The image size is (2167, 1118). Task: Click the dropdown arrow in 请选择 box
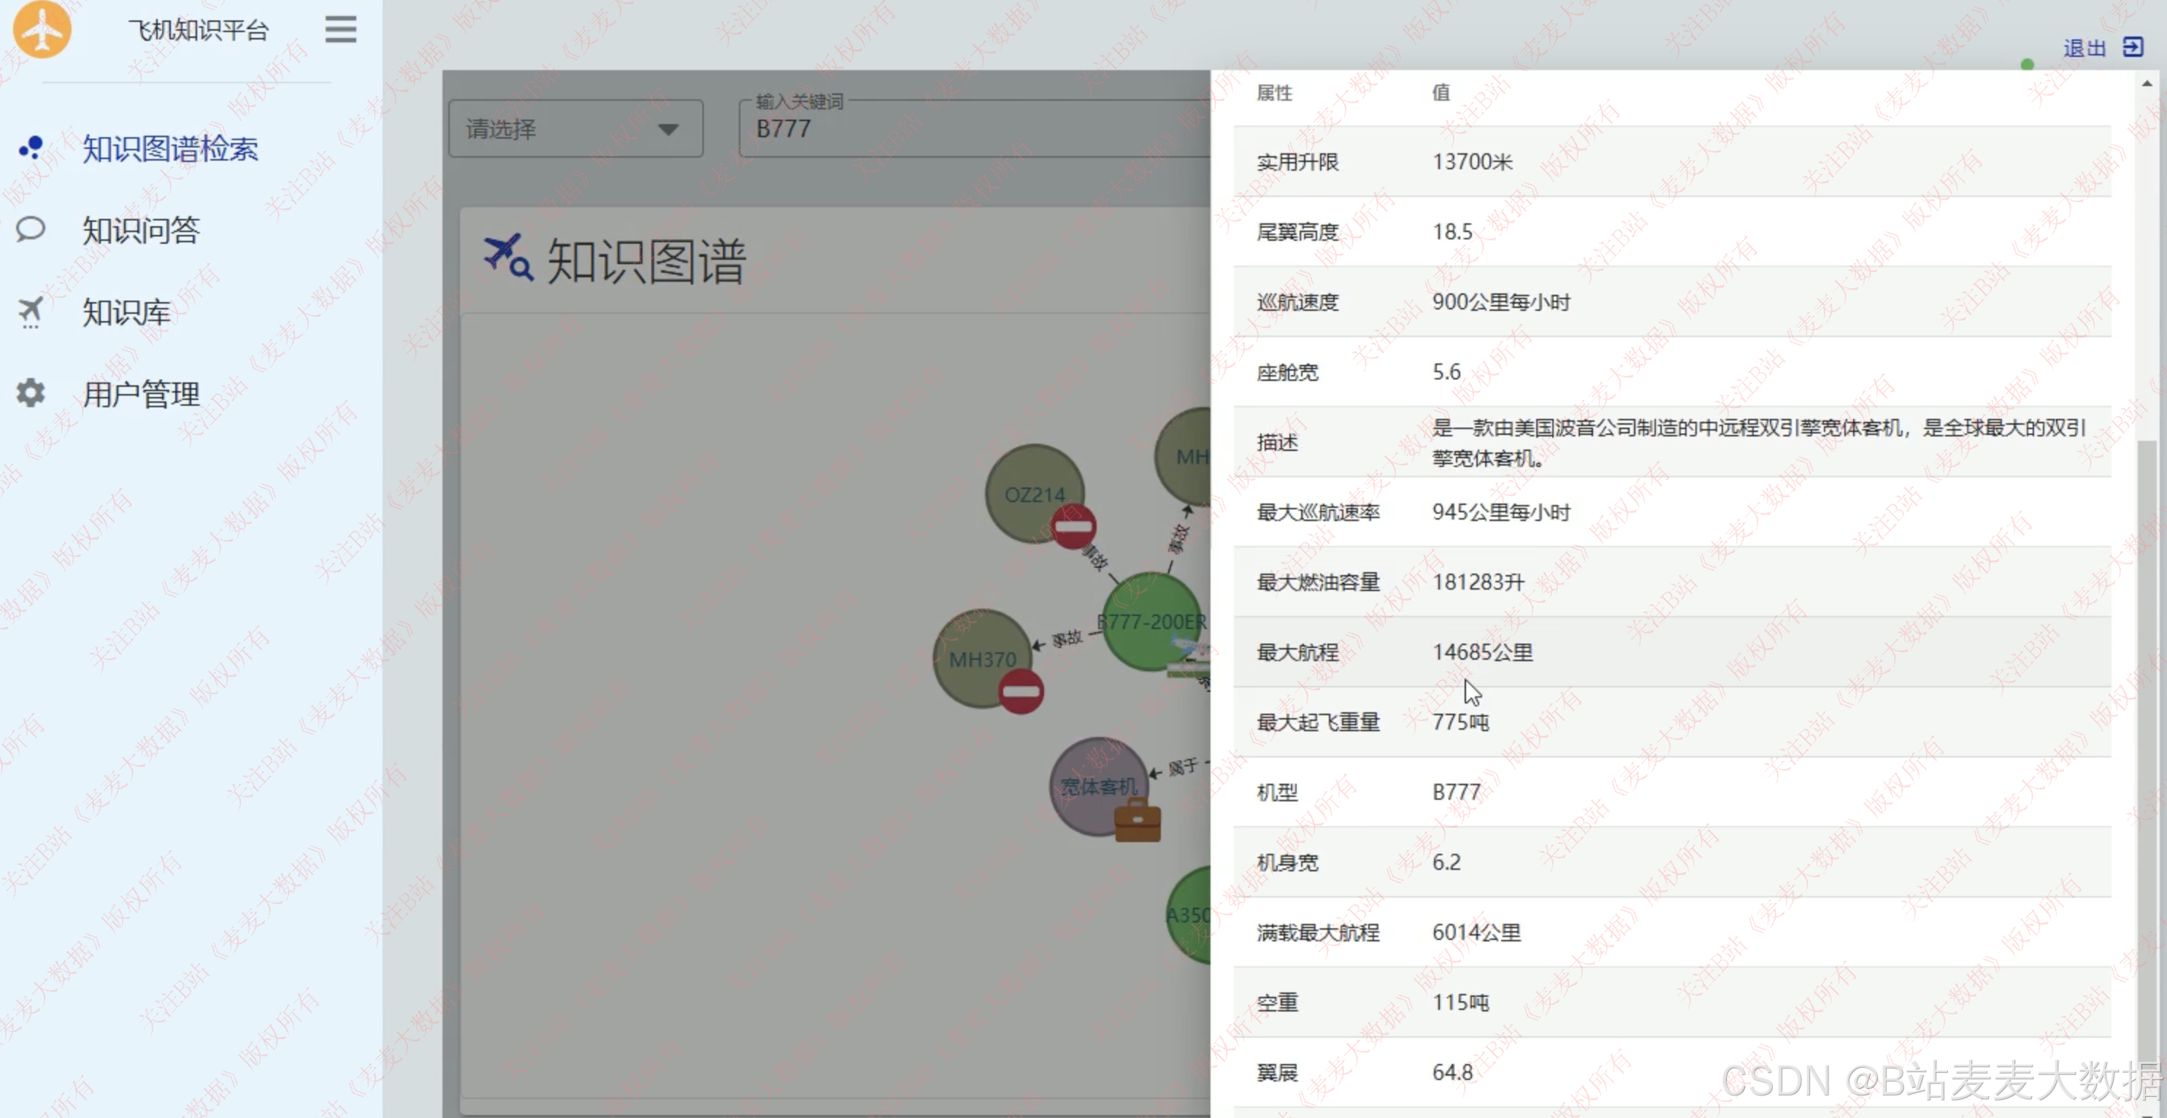(x=668, y=129)
